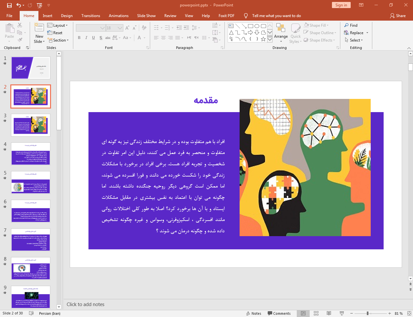Toggle Underline formatting
The width and height of the screenshot is (413, 317).
pyautogui.click(x=93, y=38)
